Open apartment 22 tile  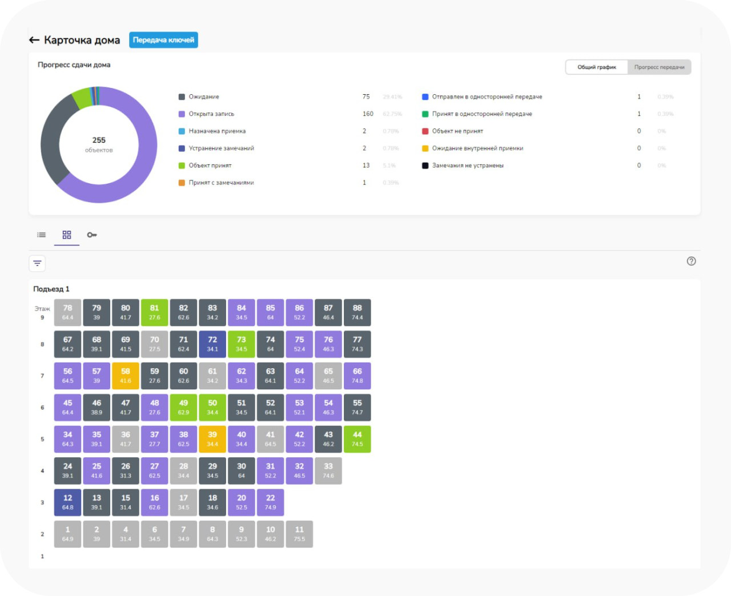coord(271,502)
